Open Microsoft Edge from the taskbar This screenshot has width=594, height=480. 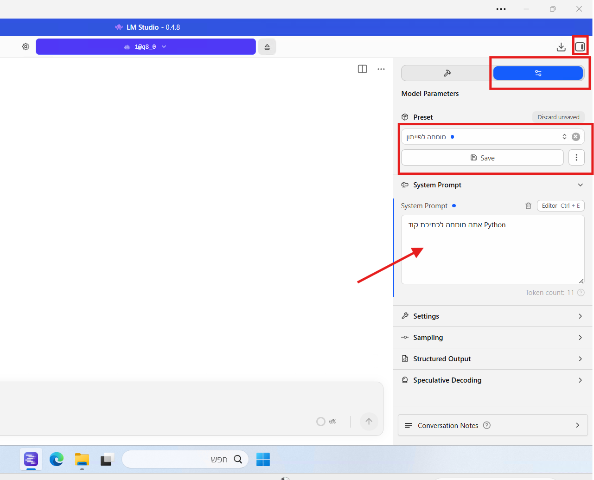point(57,460)
